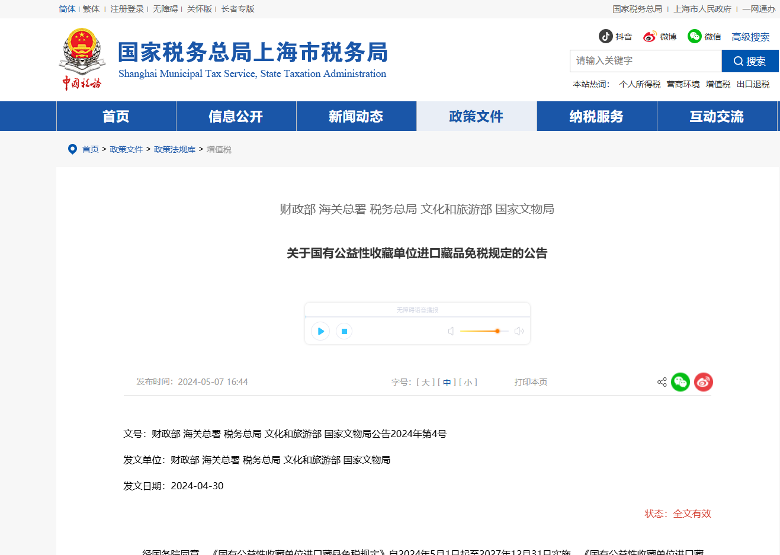This screenshot has height=555, width=780.
Task: Click the share icon beside WeChat
Action: point(662,382)
